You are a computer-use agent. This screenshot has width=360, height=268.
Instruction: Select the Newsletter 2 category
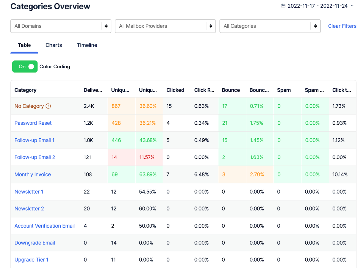click(x=29, y=209)
